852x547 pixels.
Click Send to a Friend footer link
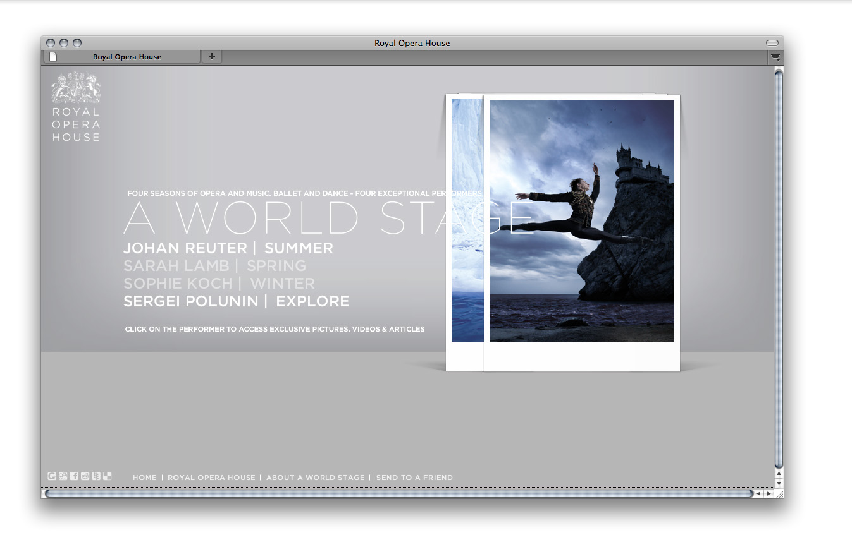click(414, 478)
